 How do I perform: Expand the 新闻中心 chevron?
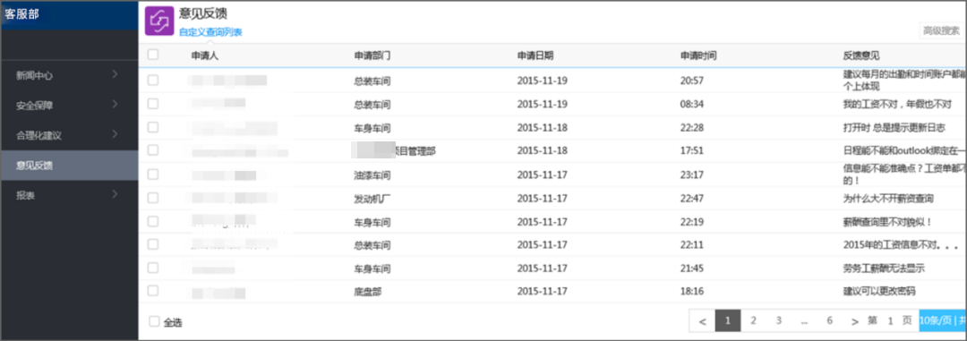click(115, 74)
